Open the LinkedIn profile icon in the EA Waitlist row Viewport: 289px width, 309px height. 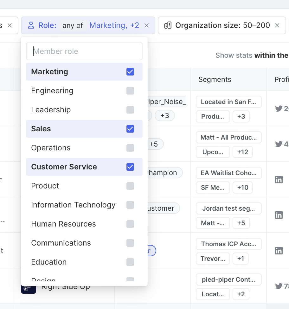tap(279, 180)
